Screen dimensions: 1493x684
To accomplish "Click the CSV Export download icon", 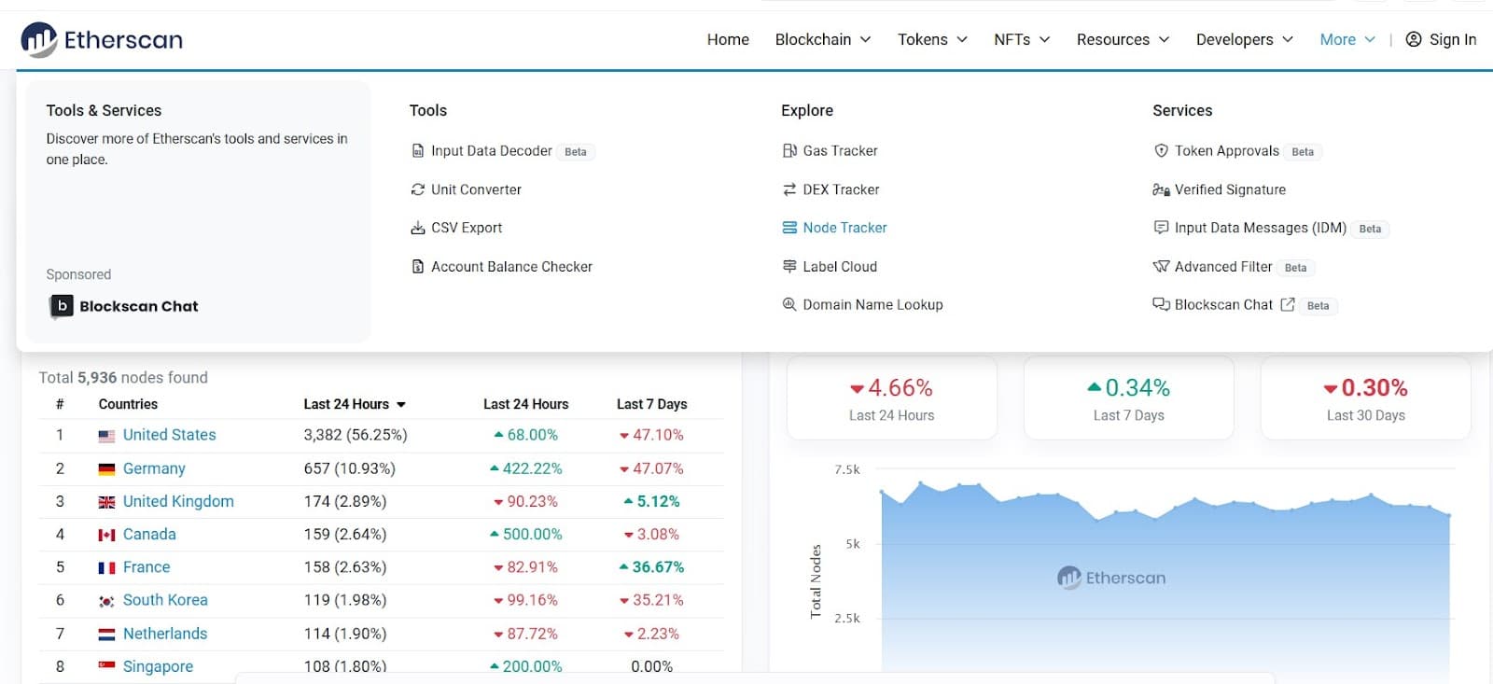I will pyautogui.click(x=418, y=228).
